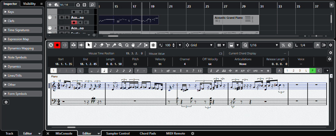Open editor in separate window arrow icon

point(317,45)
